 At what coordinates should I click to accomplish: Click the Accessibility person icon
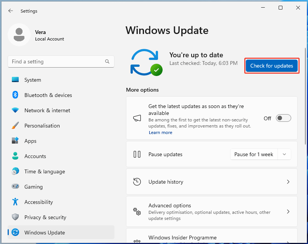click(x=15, y=202)
